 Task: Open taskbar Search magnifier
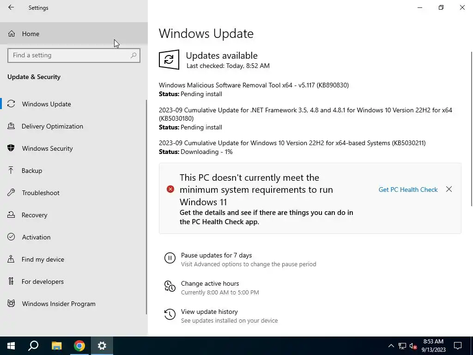pyautogui.click(x=33, y=346)
